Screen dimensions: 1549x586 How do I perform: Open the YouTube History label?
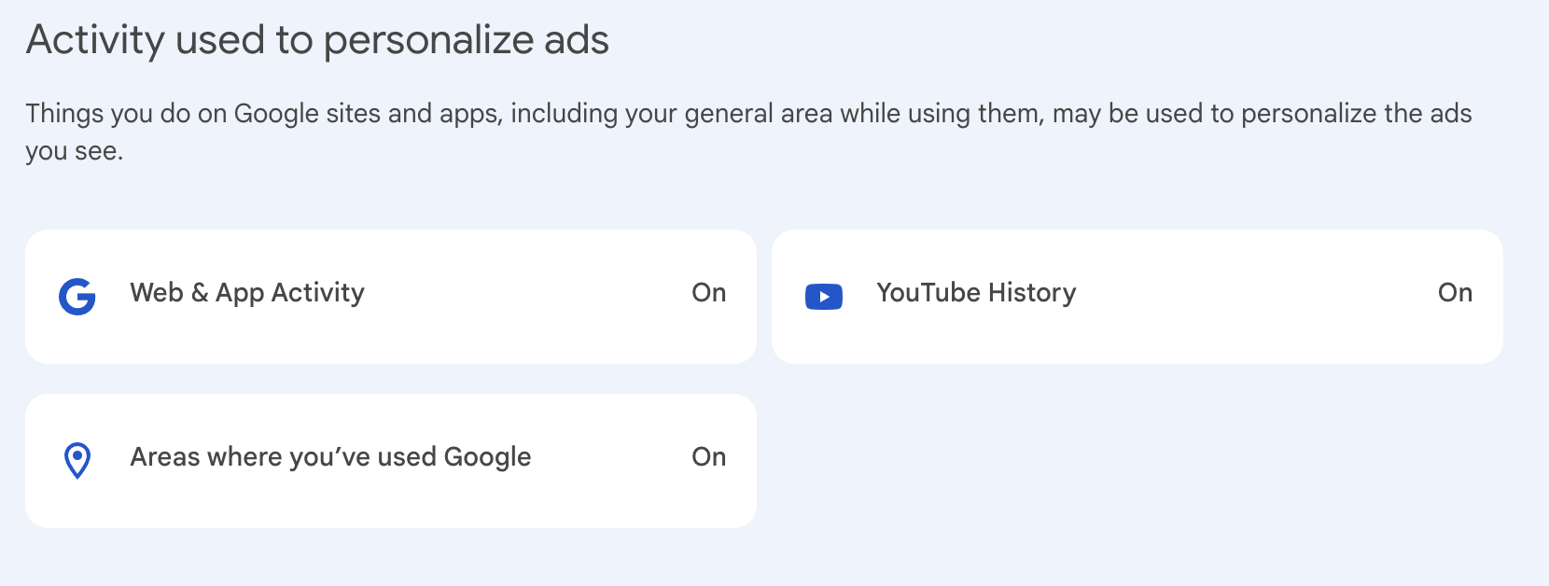pyautogui.click(x=976, y=293)
